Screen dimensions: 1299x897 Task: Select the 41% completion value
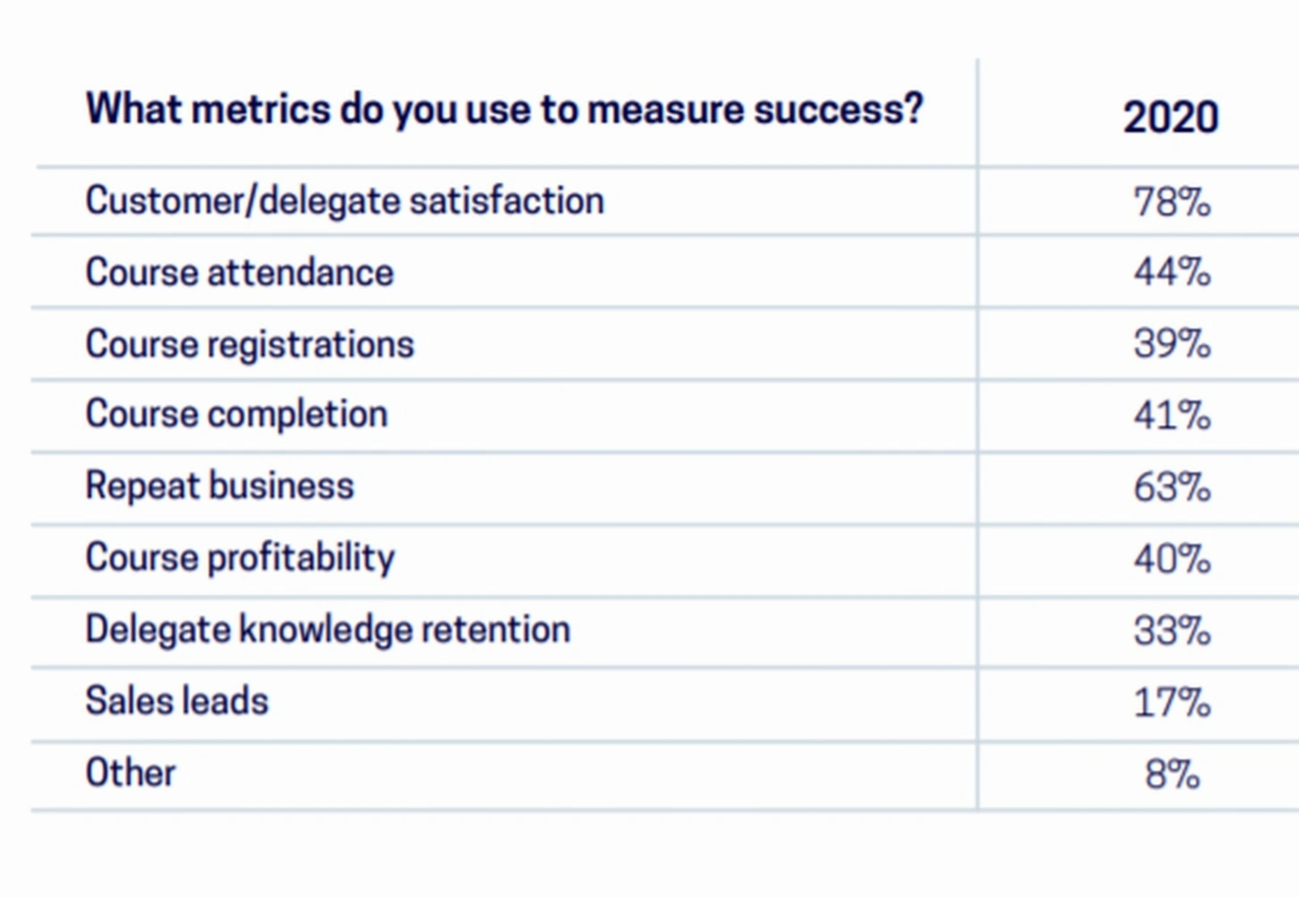coord(1172,416)
